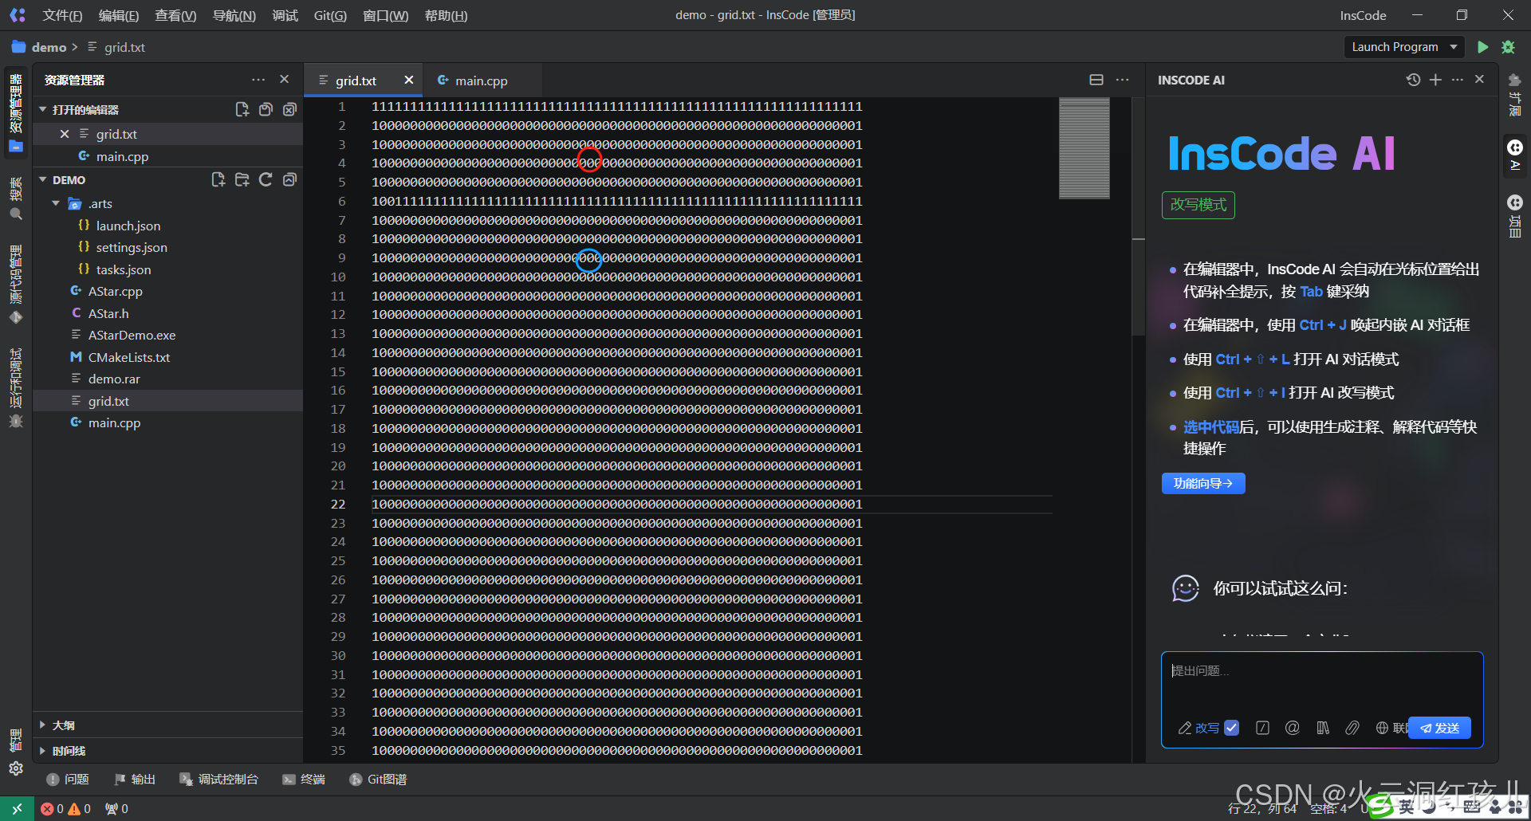Open Run and Debug (运行和调试) activity view
Screen dimensions: 1531x821
[16, 387]
